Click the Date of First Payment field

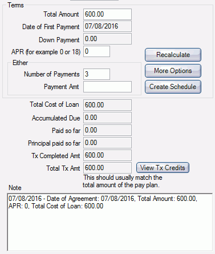[107, 26]
